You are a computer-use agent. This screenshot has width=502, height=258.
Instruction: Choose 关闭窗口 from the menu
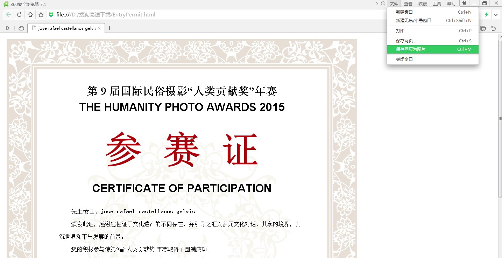click(433, 60)
